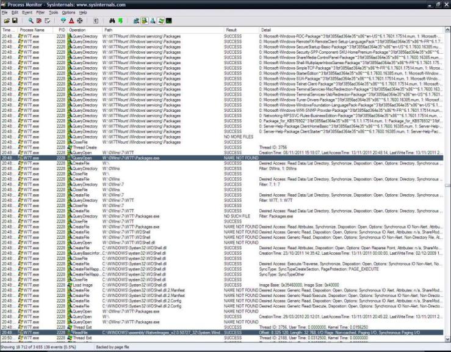Toggle Show Network Activity icon
This screenshot has width=451, height=352.
point(153,21)
